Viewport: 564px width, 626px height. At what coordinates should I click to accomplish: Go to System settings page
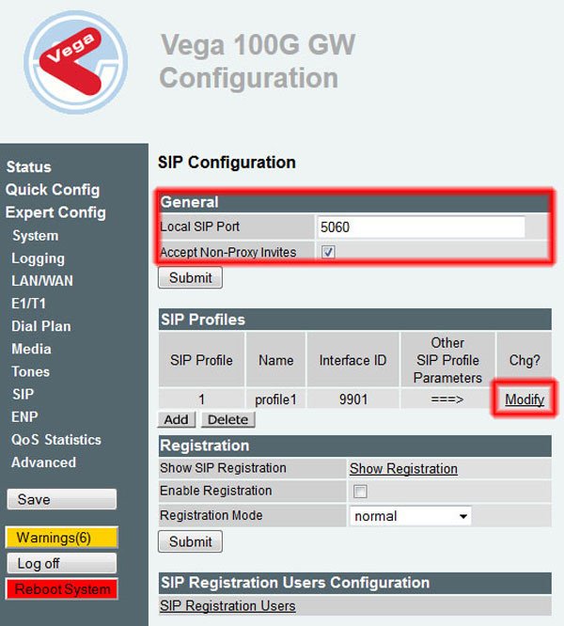click(x=36, y=236)
